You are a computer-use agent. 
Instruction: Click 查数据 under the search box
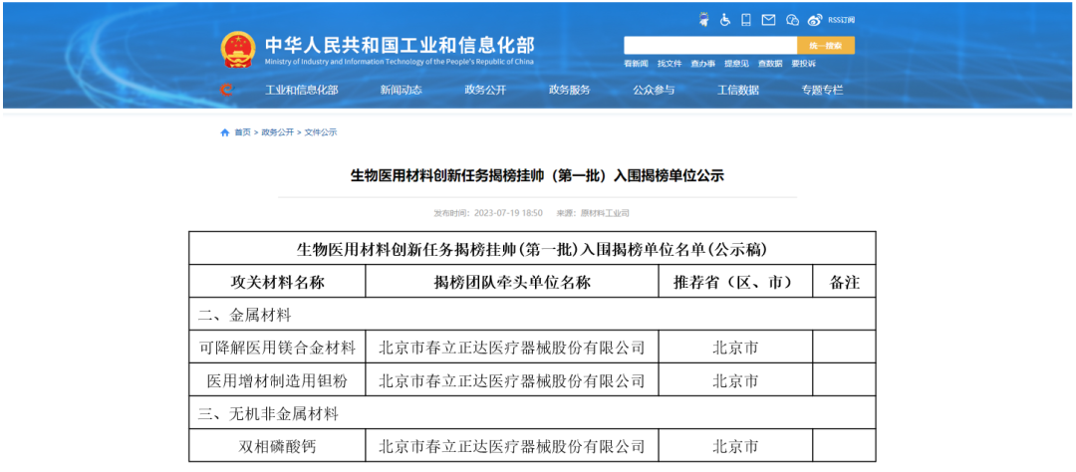(770, 64)
